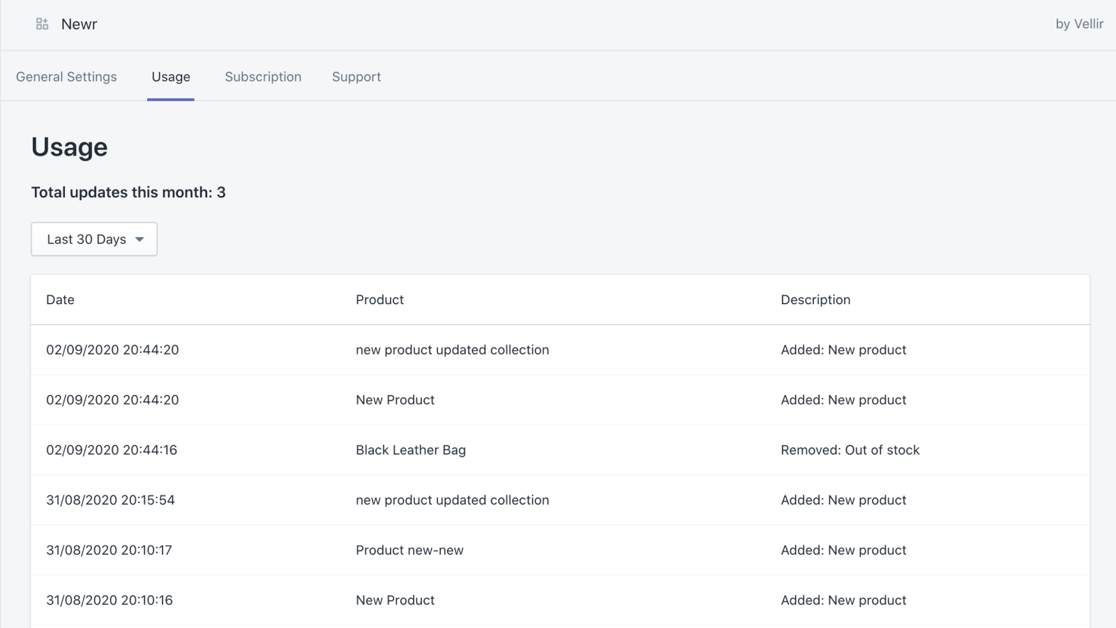Click the 'Total updates this month: 3' text

tap(128, 192)
